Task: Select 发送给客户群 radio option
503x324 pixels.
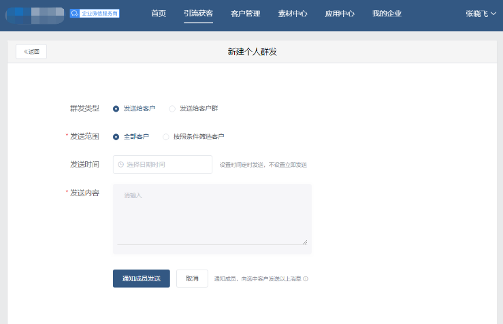Action: click(x=172, y=108)
